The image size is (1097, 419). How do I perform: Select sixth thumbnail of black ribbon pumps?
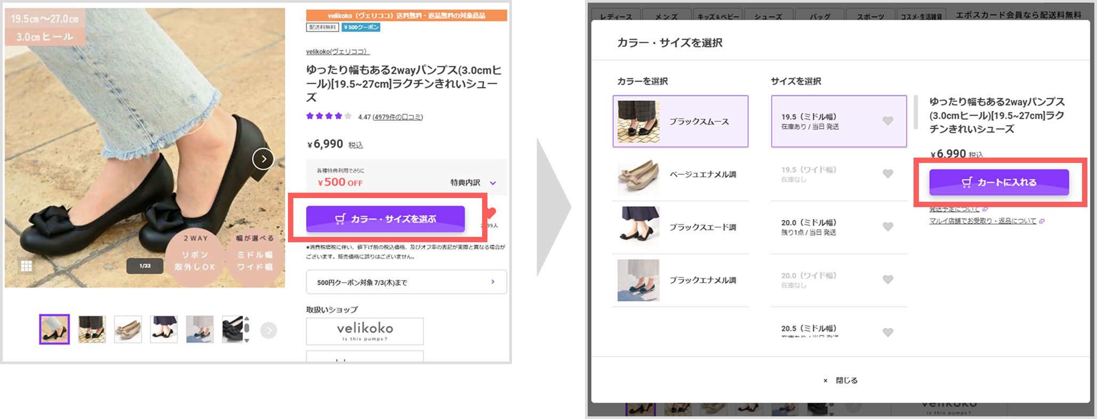coord(233,329)
